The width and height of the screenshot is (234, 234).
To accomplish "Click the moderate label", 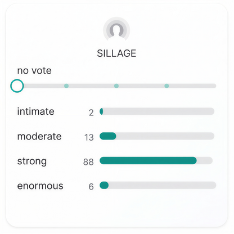I will (39, 136).
